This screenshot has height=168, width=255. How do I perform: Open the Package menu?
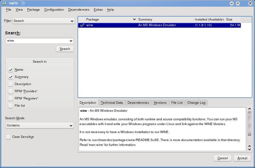[33, 10]
